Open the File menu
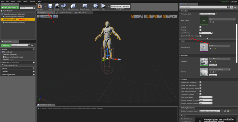 pos(2,1)
